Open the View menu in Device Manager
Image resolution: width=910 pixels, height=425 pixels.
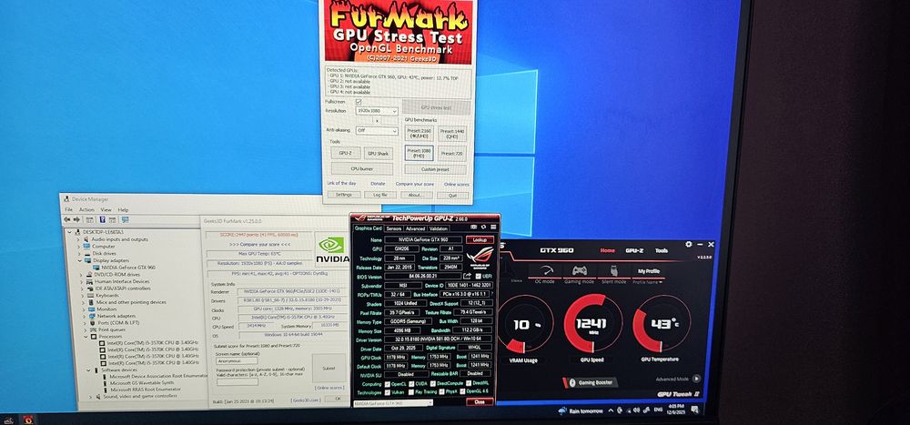point(106,209)
